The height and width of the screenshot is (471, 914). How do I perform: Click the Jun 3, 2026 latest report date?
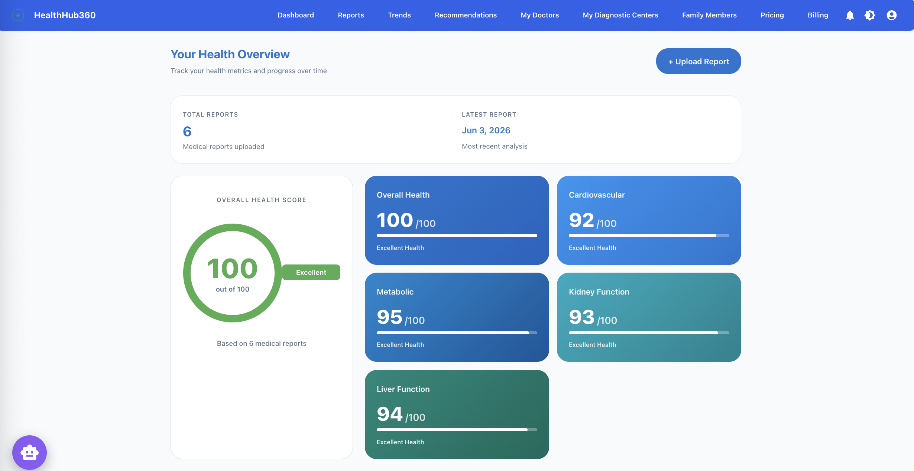tap(486, 130)
